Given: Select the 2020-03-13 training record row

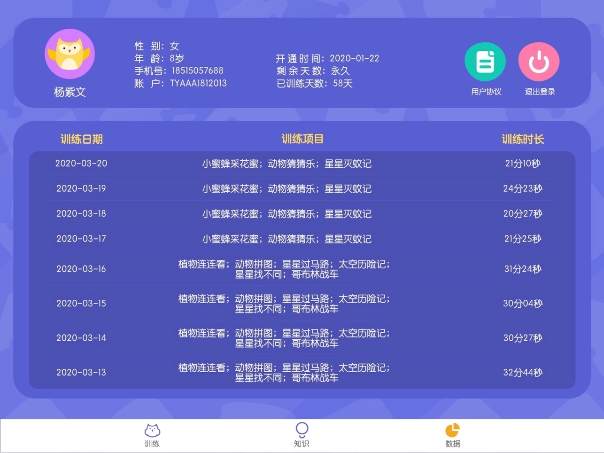Looking at the screenshot, I should coord(302,372).
